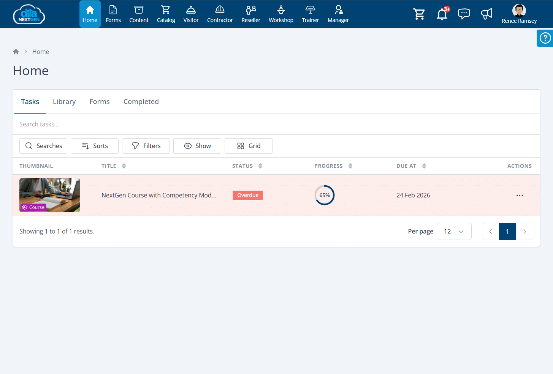Viewport: 553px width, 374px height.
Task: Switch to the Library tab
Action: click(64, 102)
